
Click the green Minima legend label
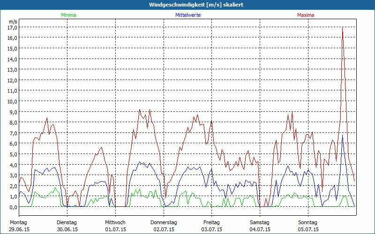pos(68,15)
